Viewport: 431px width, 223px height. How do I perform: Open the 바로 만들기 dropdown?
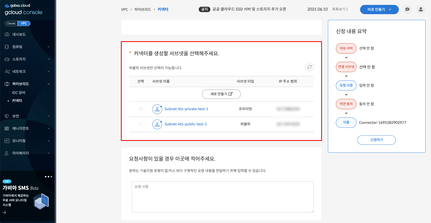379,10
